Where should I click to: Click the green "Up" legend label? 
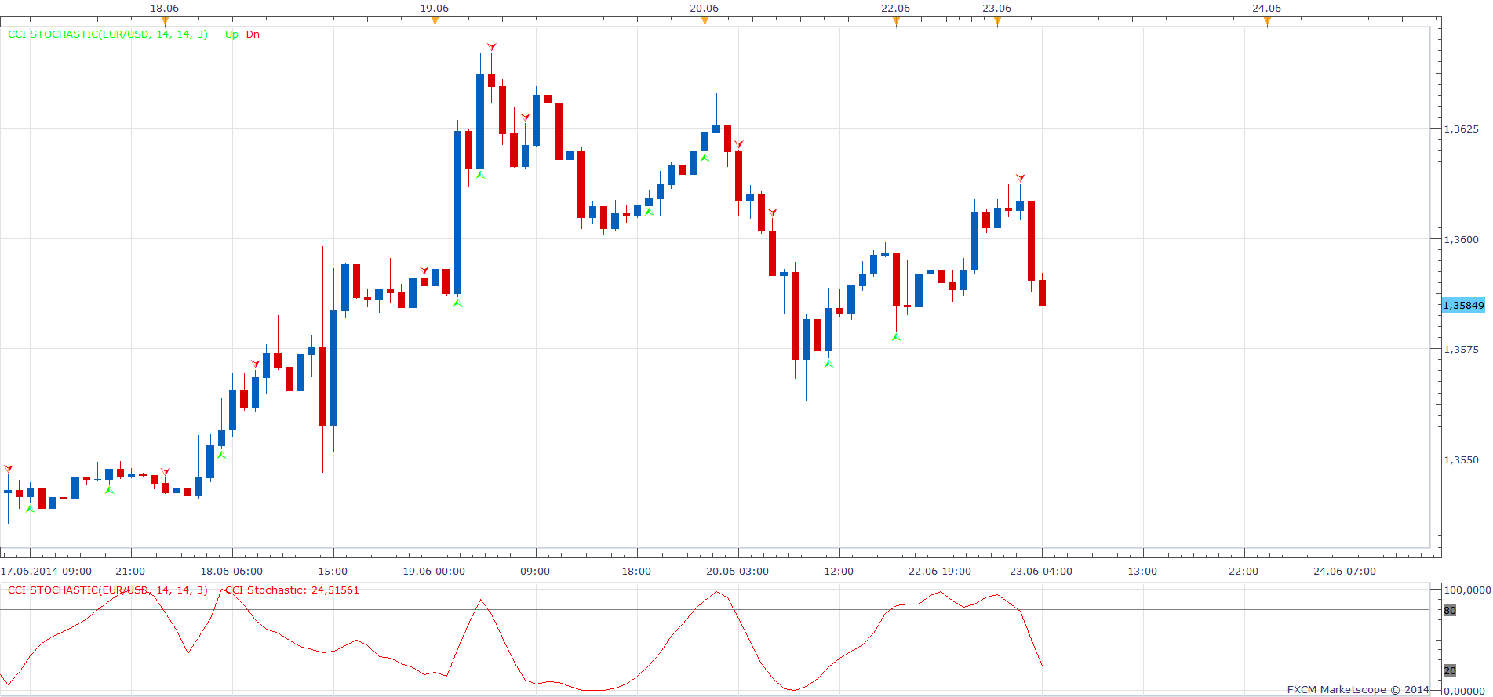(231, 34)
